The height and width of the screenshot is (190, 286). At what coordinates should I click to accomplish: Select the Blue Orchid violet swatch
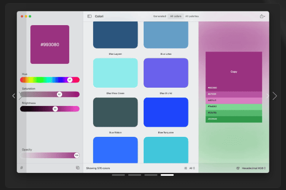point(166,73)
